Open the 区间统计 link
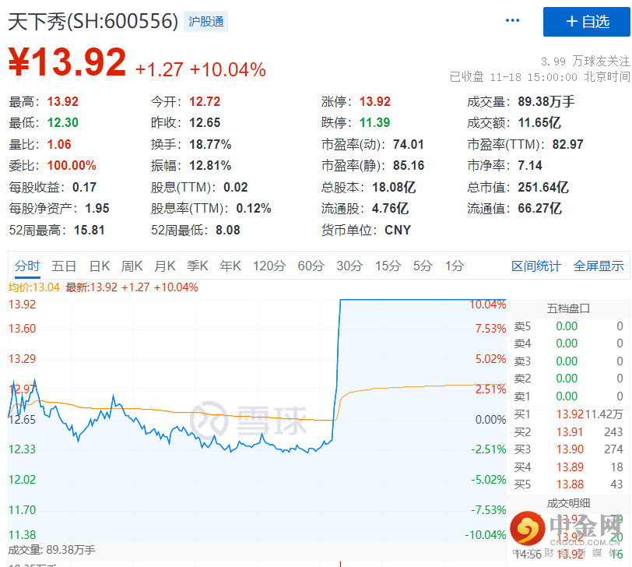The image size is (632, 567). [x=536, y=266]
